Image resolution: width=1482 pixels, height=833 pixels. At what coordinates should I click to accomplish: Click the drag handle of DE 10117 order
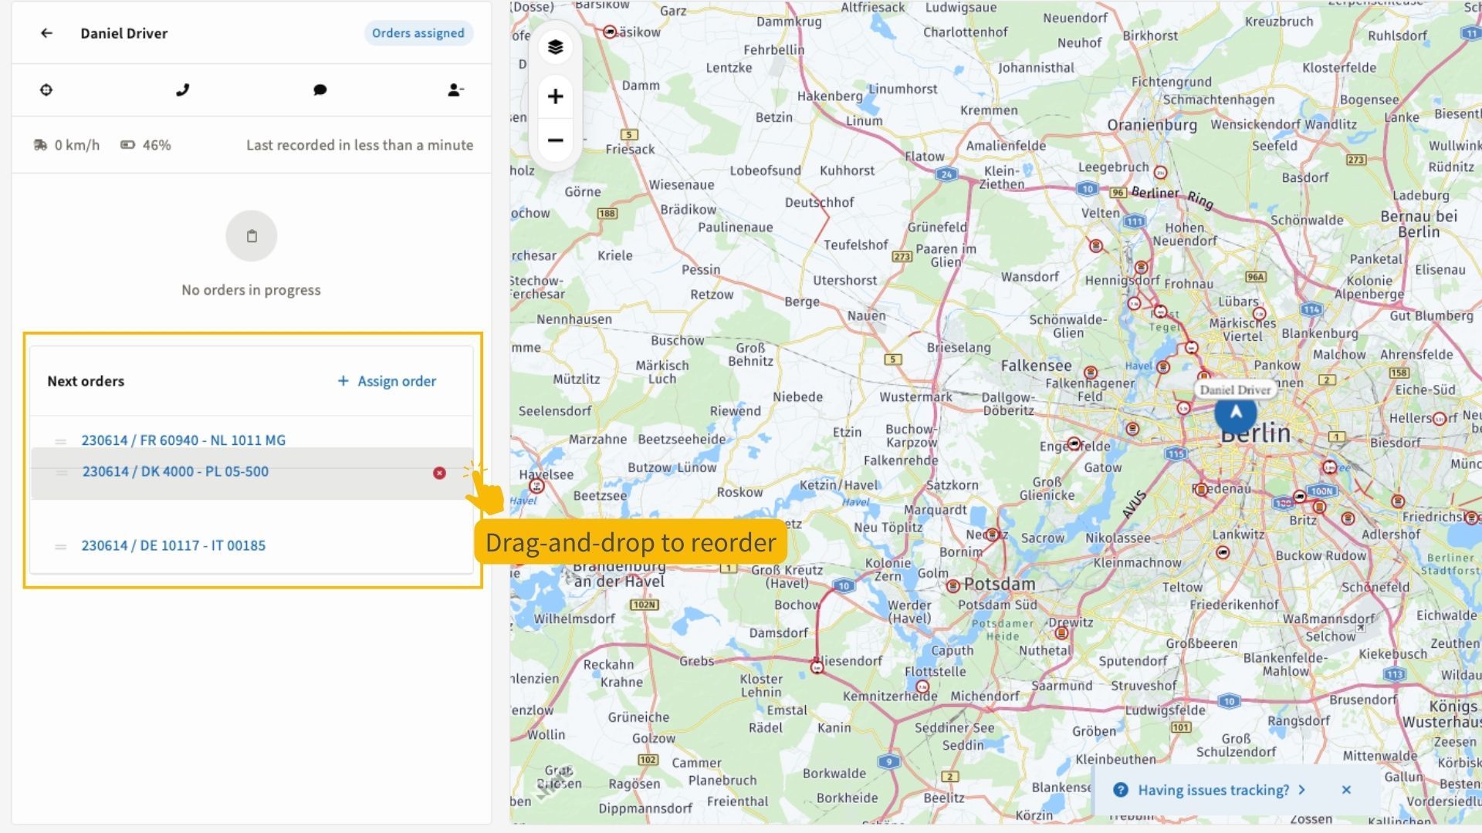click(x=60, y=547)
